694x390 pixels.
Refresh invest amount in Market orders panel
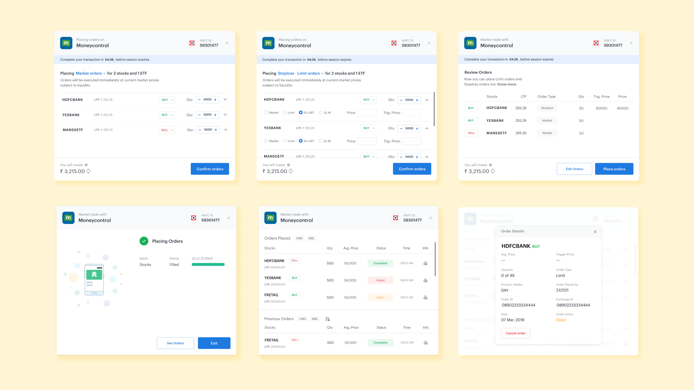point(89,171)
